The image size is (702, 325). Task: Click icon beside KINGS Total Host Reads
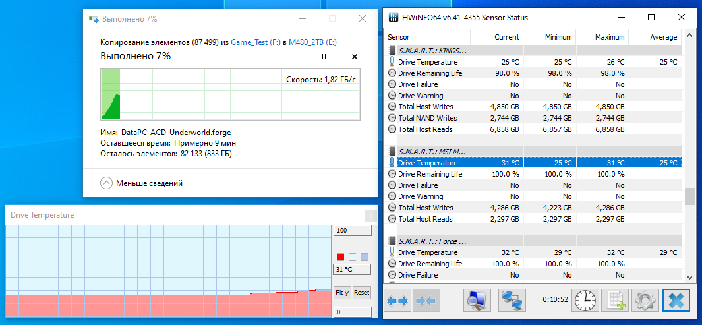[x=392, y=129]
